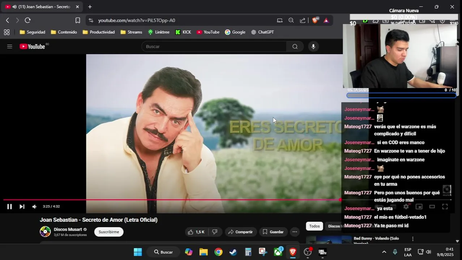Open the Streams bookmarks folder
The image size is (462, 260).
click(x=131, y=32)
